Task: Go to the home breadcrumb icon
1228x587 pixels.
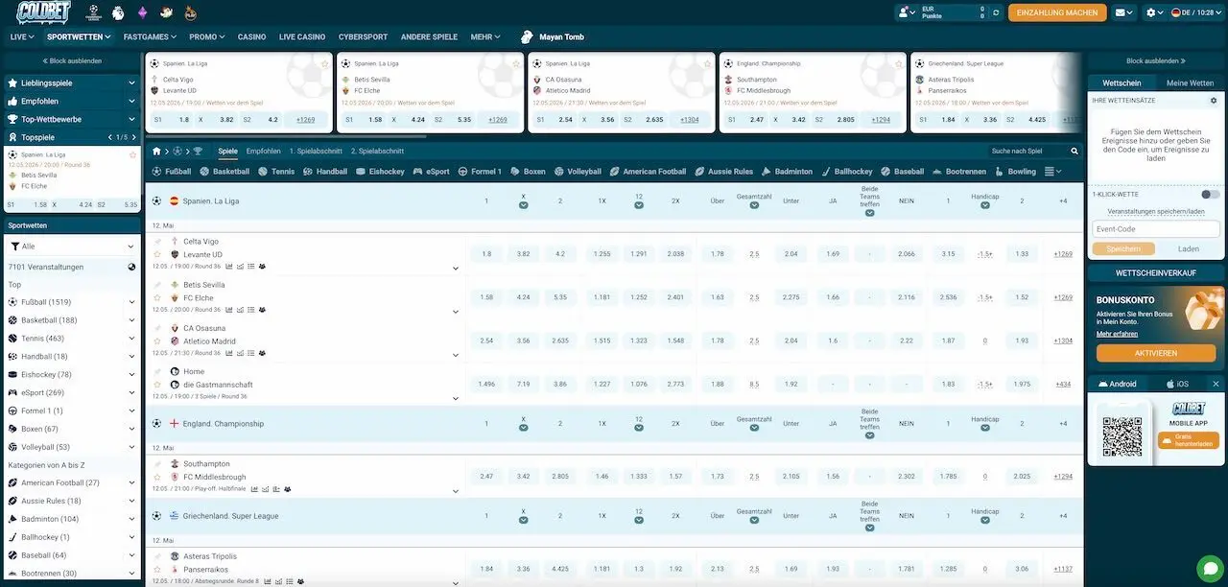Action: [154, 151]
